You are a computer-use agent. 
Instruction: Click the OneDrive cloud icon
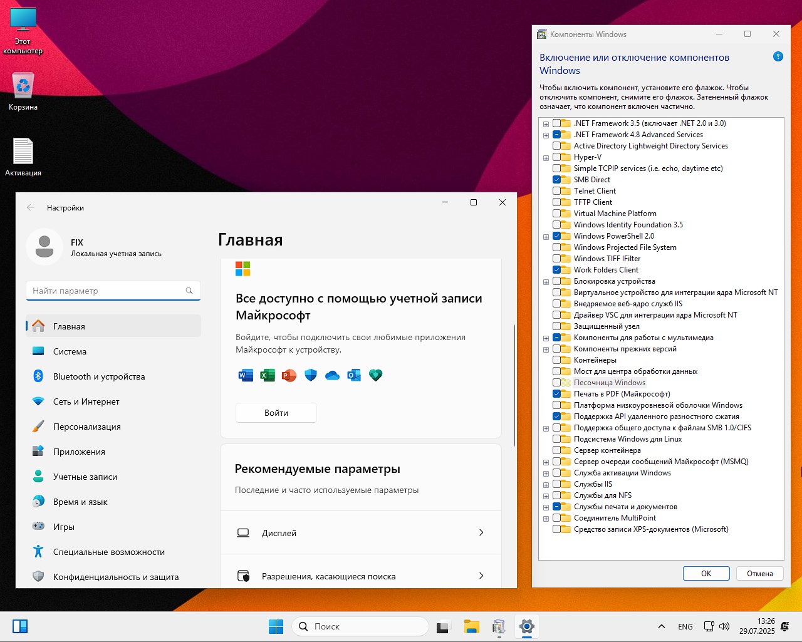(x=332, y=375)
